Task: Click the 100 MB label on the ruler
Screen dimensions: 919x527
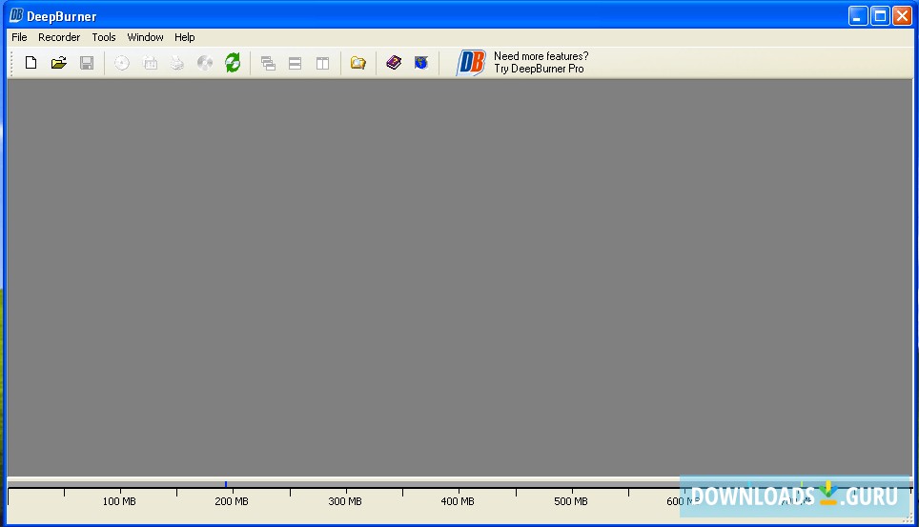Action: tap(119, 501)
